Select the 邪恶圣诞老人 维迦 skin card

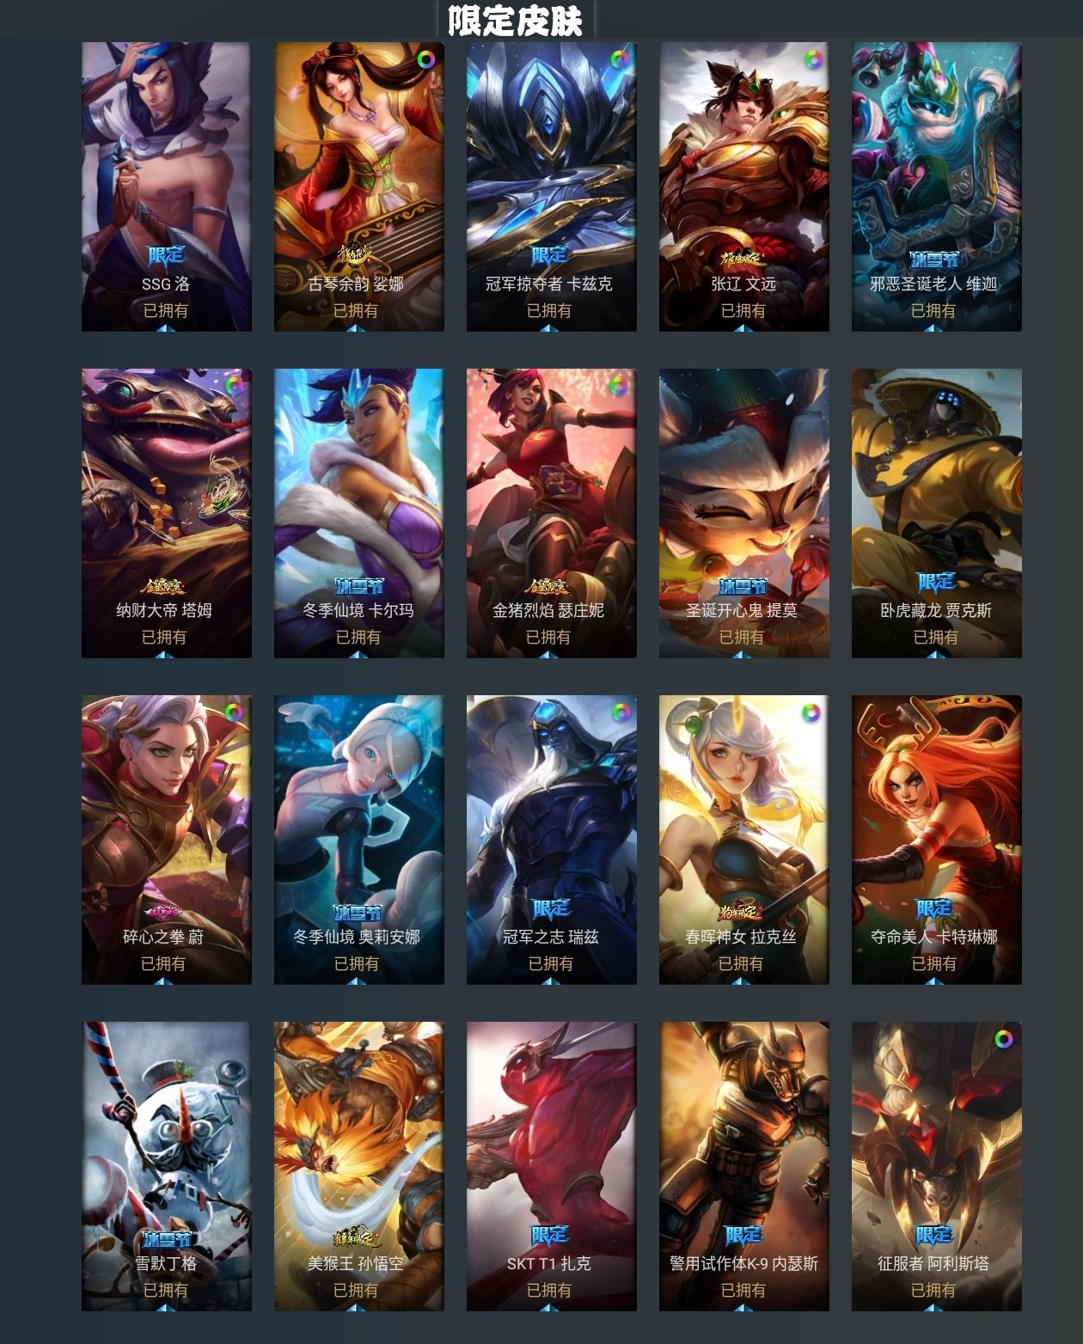click(x=936, y=186)
